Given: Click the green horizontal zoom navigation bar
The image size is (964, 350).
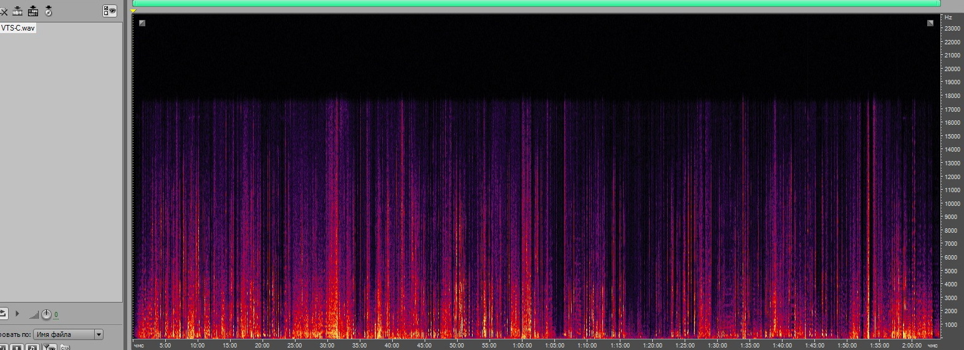Looking at the screenshot, I should (536, 3).
